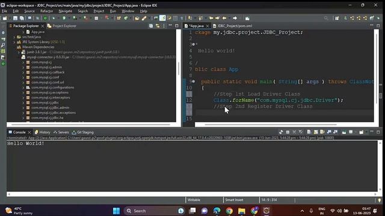Image resolution: width=385 pixels, height=216 pixels.
Task: Click the pencil Search toolbar icon
Action: pos(144,18)
